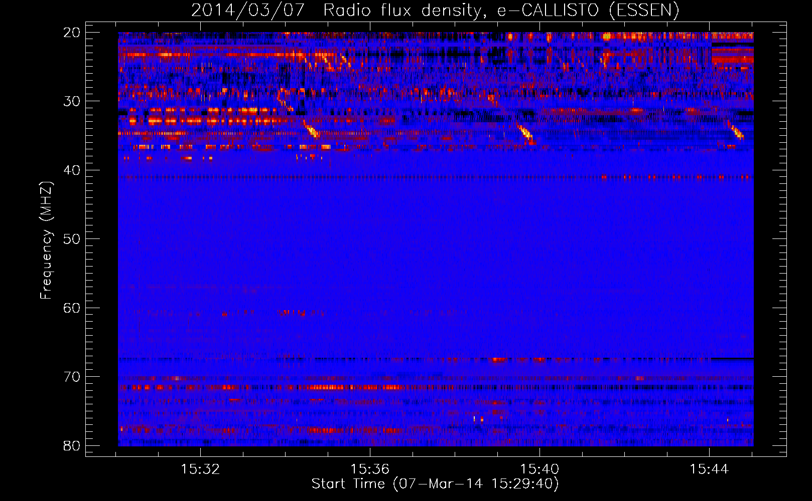Click the 15:40 time tick label

click(540, 469)
